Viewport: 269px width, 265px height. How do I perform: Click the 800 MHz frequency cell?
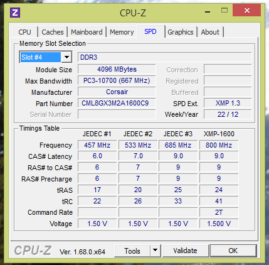tap(219, 145)
